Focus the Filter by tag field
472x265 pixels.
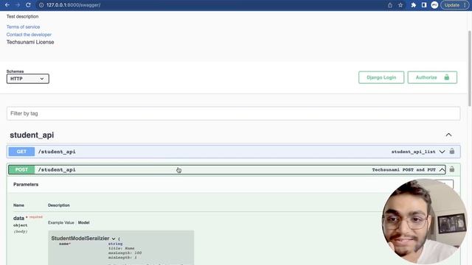233,113
